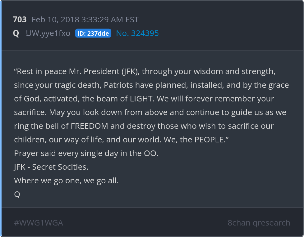The image size is (304, 237).
Task: Click the blue left border stripe
Action: pyautogui.click(x=1, y=118)
